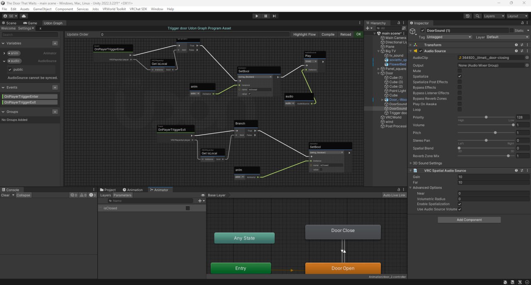The width and height of the screenshot is (531, 285).
Task: Open the undo history icon
Action: [x=468, y=16]
